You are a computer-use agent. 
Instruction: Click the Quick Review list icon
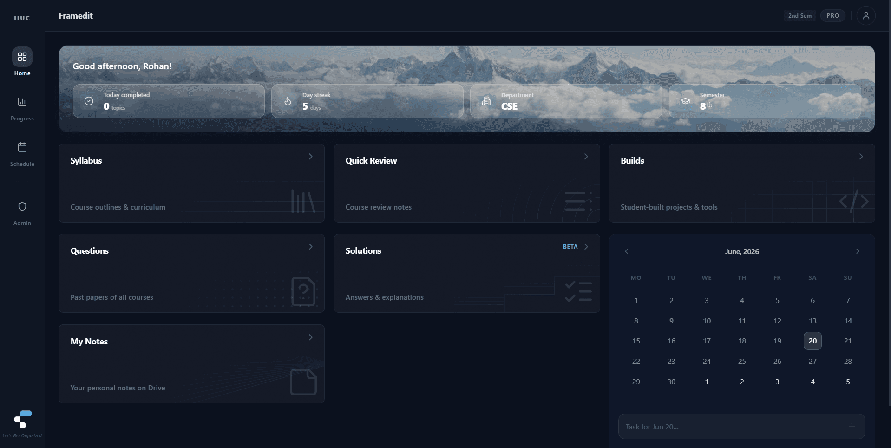pos(578,201)
